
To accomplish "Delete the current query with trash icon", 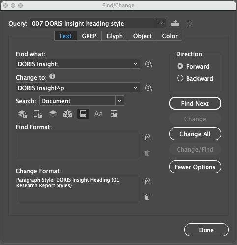I will [x=190, y=23].
